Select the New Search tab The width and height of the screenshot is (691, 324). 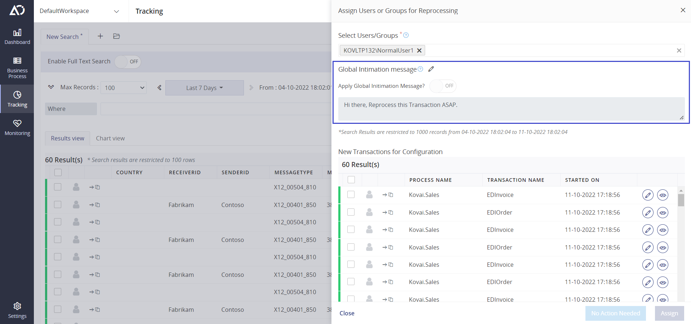pyautogui.click(x=64, y=37)
